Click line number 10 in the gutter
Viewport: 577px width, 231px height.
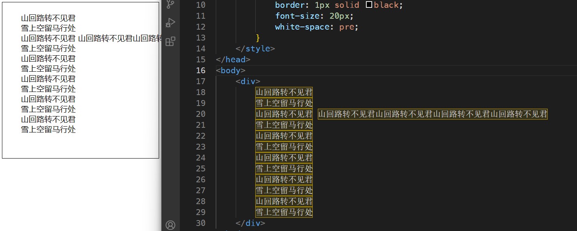pyautogui.click(x=201, y=5)
